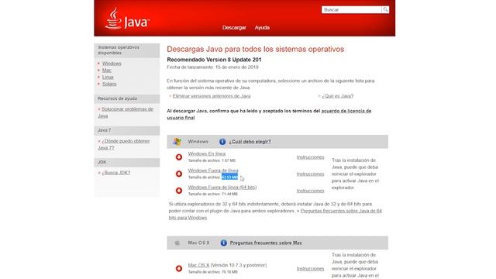496x279 pixels.
Task: Click the Sistemas operativos disponibles sidebar header
Action: click(x=127, y=50)
